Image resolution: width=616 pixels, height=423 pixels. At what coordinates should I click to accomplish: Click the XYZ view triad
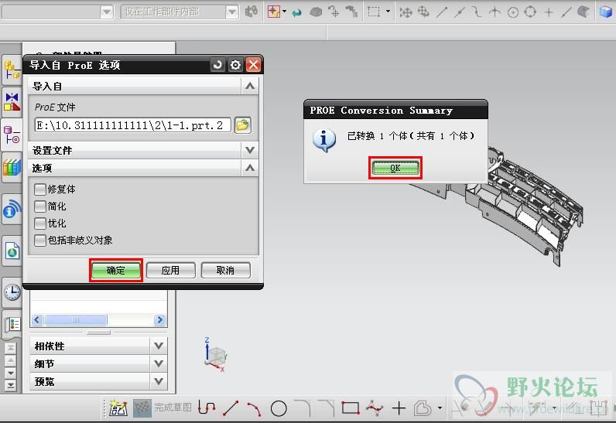click(x=214, y=354)
